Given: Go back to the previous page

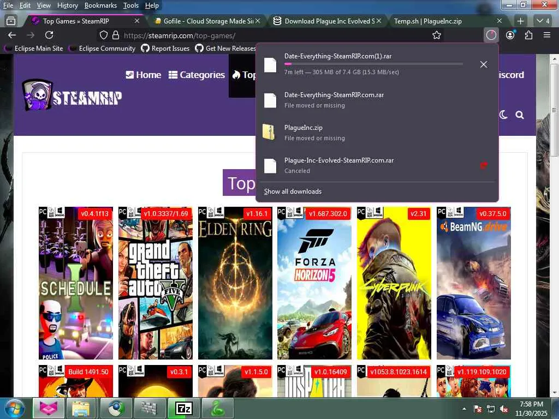Looking at the screenshot, I should (12, 35).
